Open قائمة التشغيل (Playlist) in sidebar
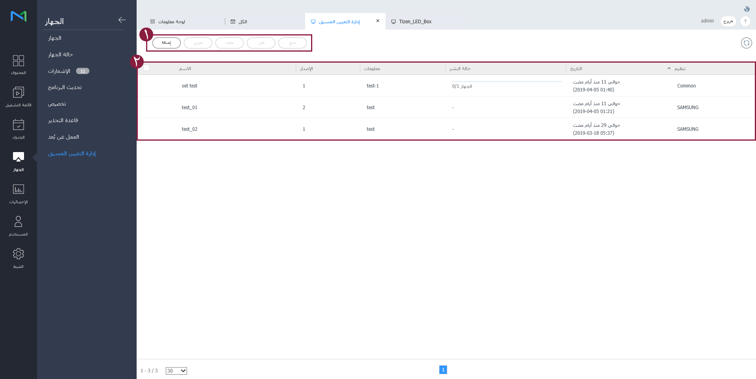The width and height of the screenshot is (756, 379). pyautogui.click(x=19, y=97)
